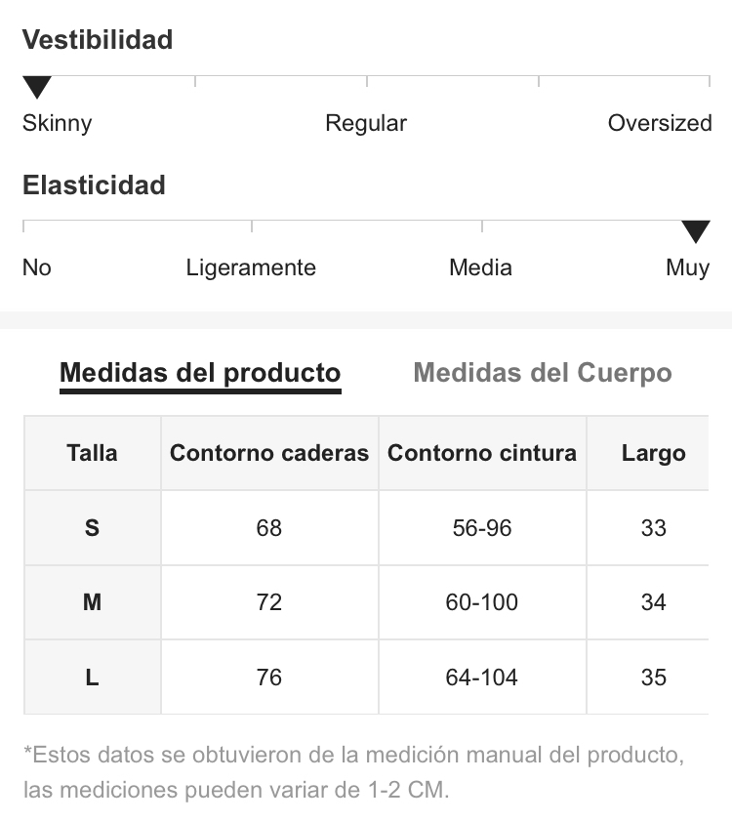
Task: Click the Contorno caderas column header
Action: tap(269, 453)
